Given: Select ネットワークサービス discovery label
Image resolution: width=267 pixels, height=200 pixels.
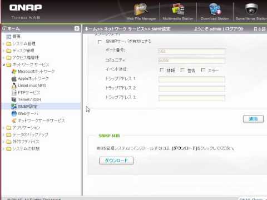Looking at the screenshot, I should pos(41,121).
